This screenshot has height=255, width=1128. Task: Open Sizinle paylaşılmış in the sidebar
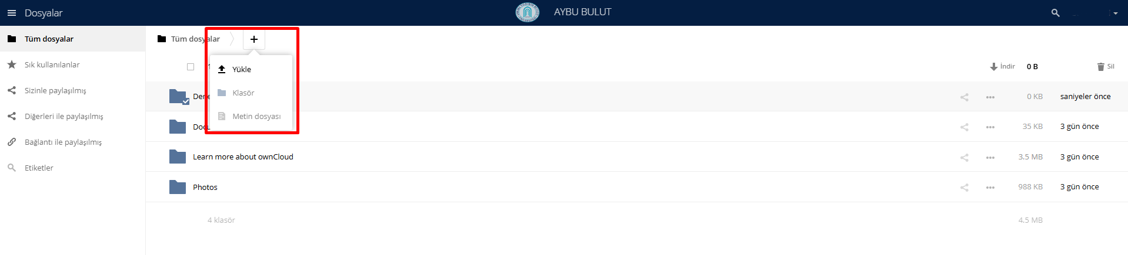[x=55, y=90]
